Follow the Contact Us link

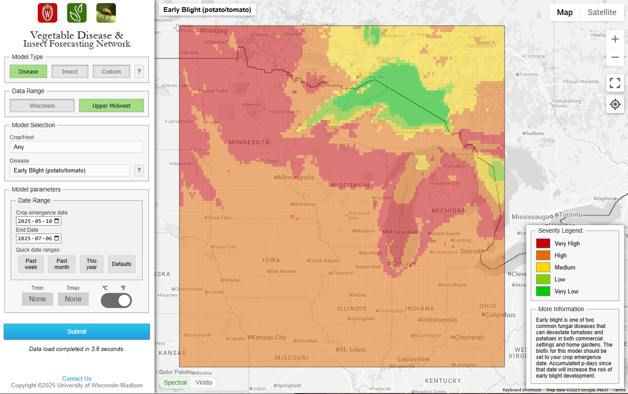point(77,378)
